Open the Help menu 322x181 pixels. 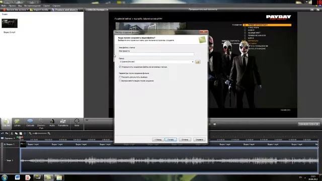tap(56, 6)
